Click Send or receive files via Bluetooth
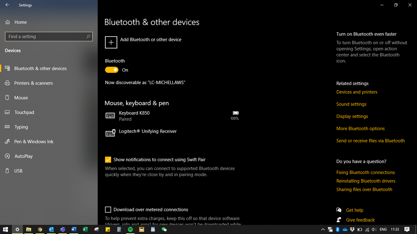Image resolution: width=417 pixels, height=234 pixels. 370,141
